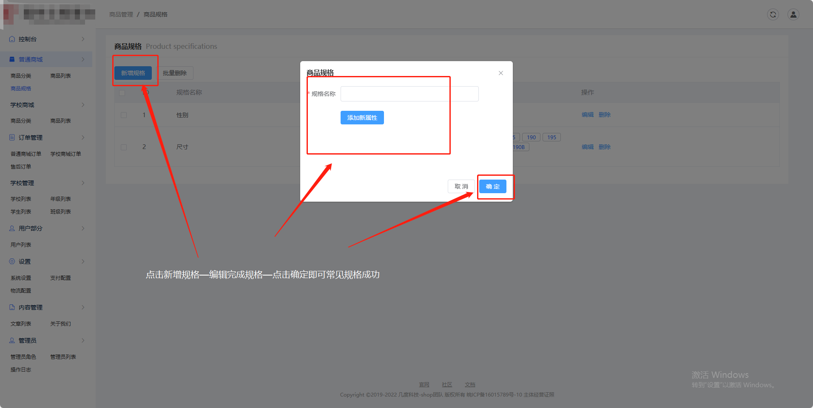
Task: Click the 管理员 administrator icon in sidebar
Action: pyautogui.click(x=11, y=340)
